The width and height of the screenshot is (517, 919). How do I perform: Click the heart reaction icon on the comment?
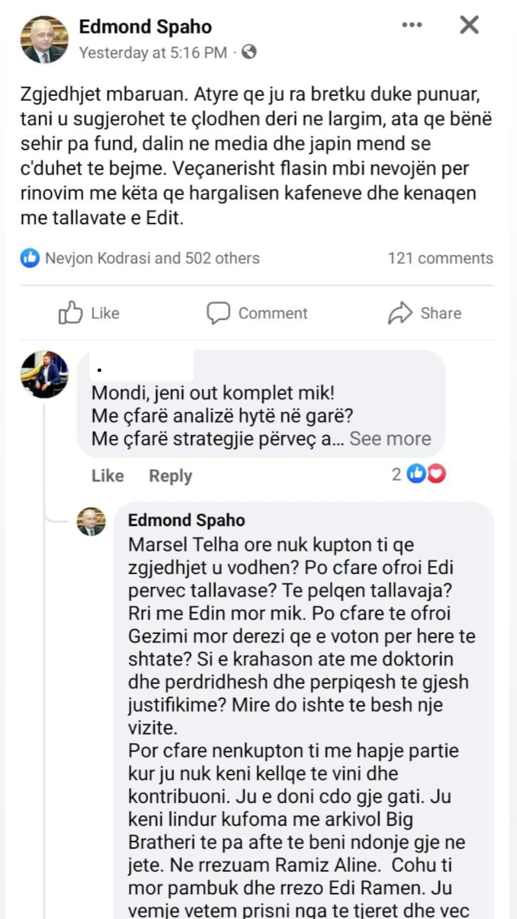(x=436, y=474)
